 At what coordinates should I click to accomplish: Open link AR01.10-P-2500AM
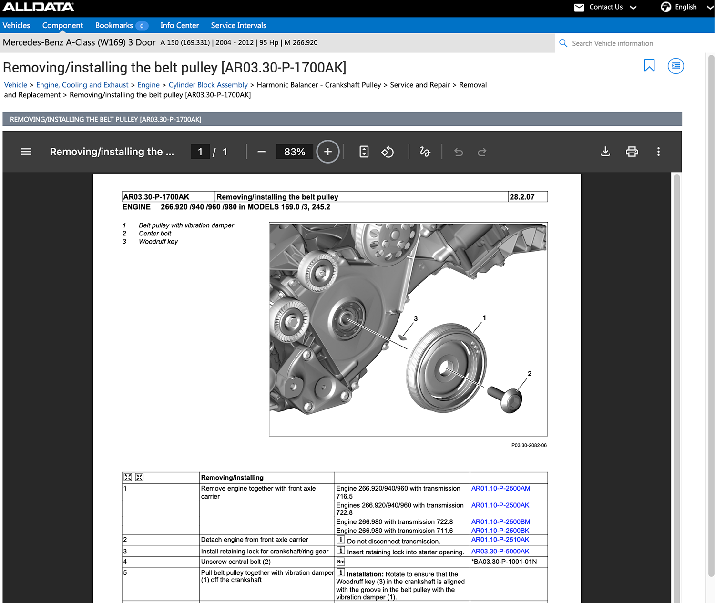500,488
